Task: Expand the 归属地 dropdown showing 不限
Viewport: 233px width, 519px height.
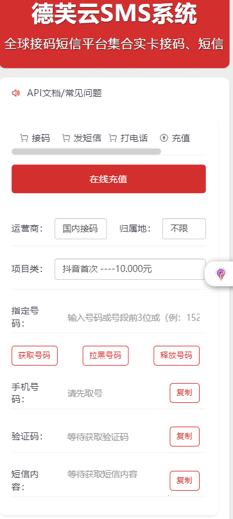Action: pos(184,229)
